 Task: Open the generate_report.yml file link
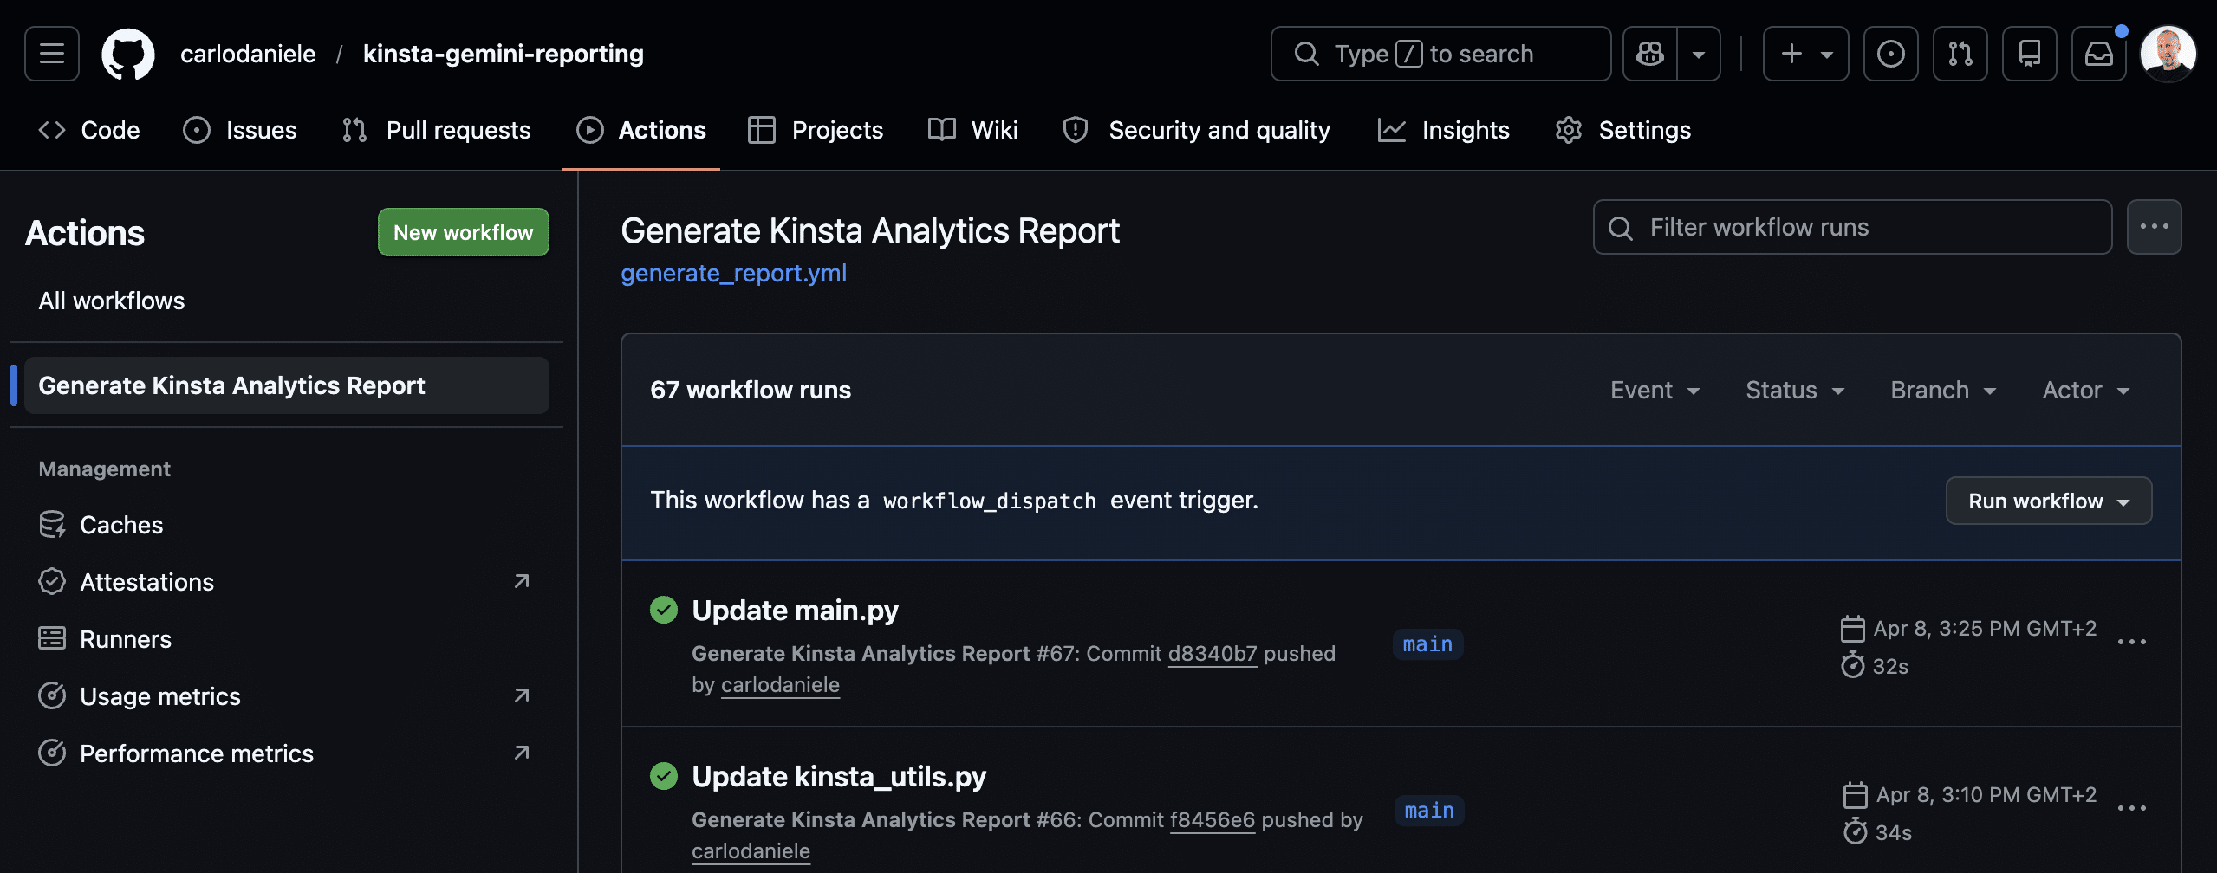734,273
